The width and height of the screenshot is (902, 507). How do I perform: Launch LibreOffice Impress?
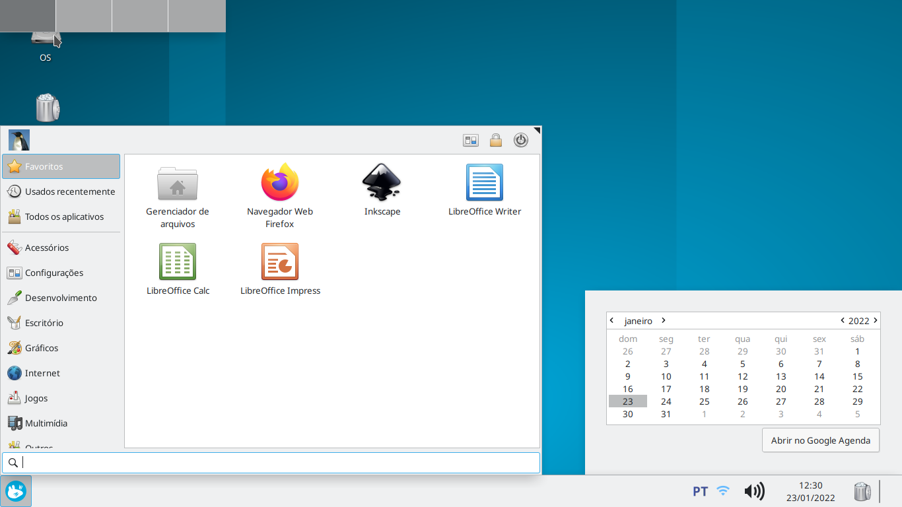pos(280,269)
